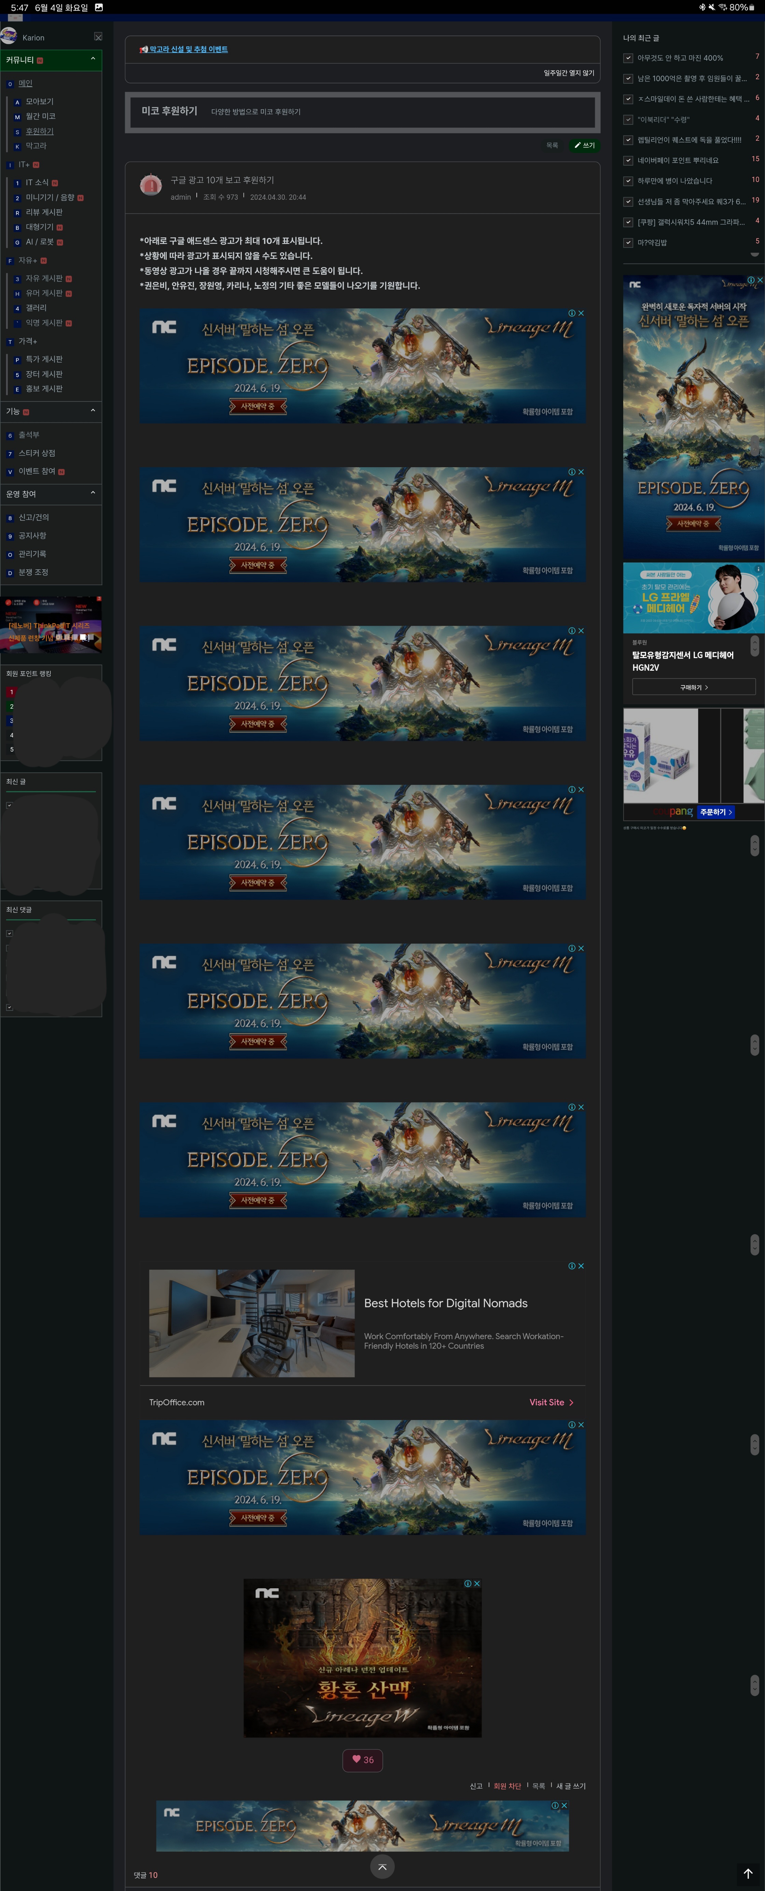Close the right sidebar Lineage ad
This screenshot has height=1891, width=765.
[x=760, y=280]
